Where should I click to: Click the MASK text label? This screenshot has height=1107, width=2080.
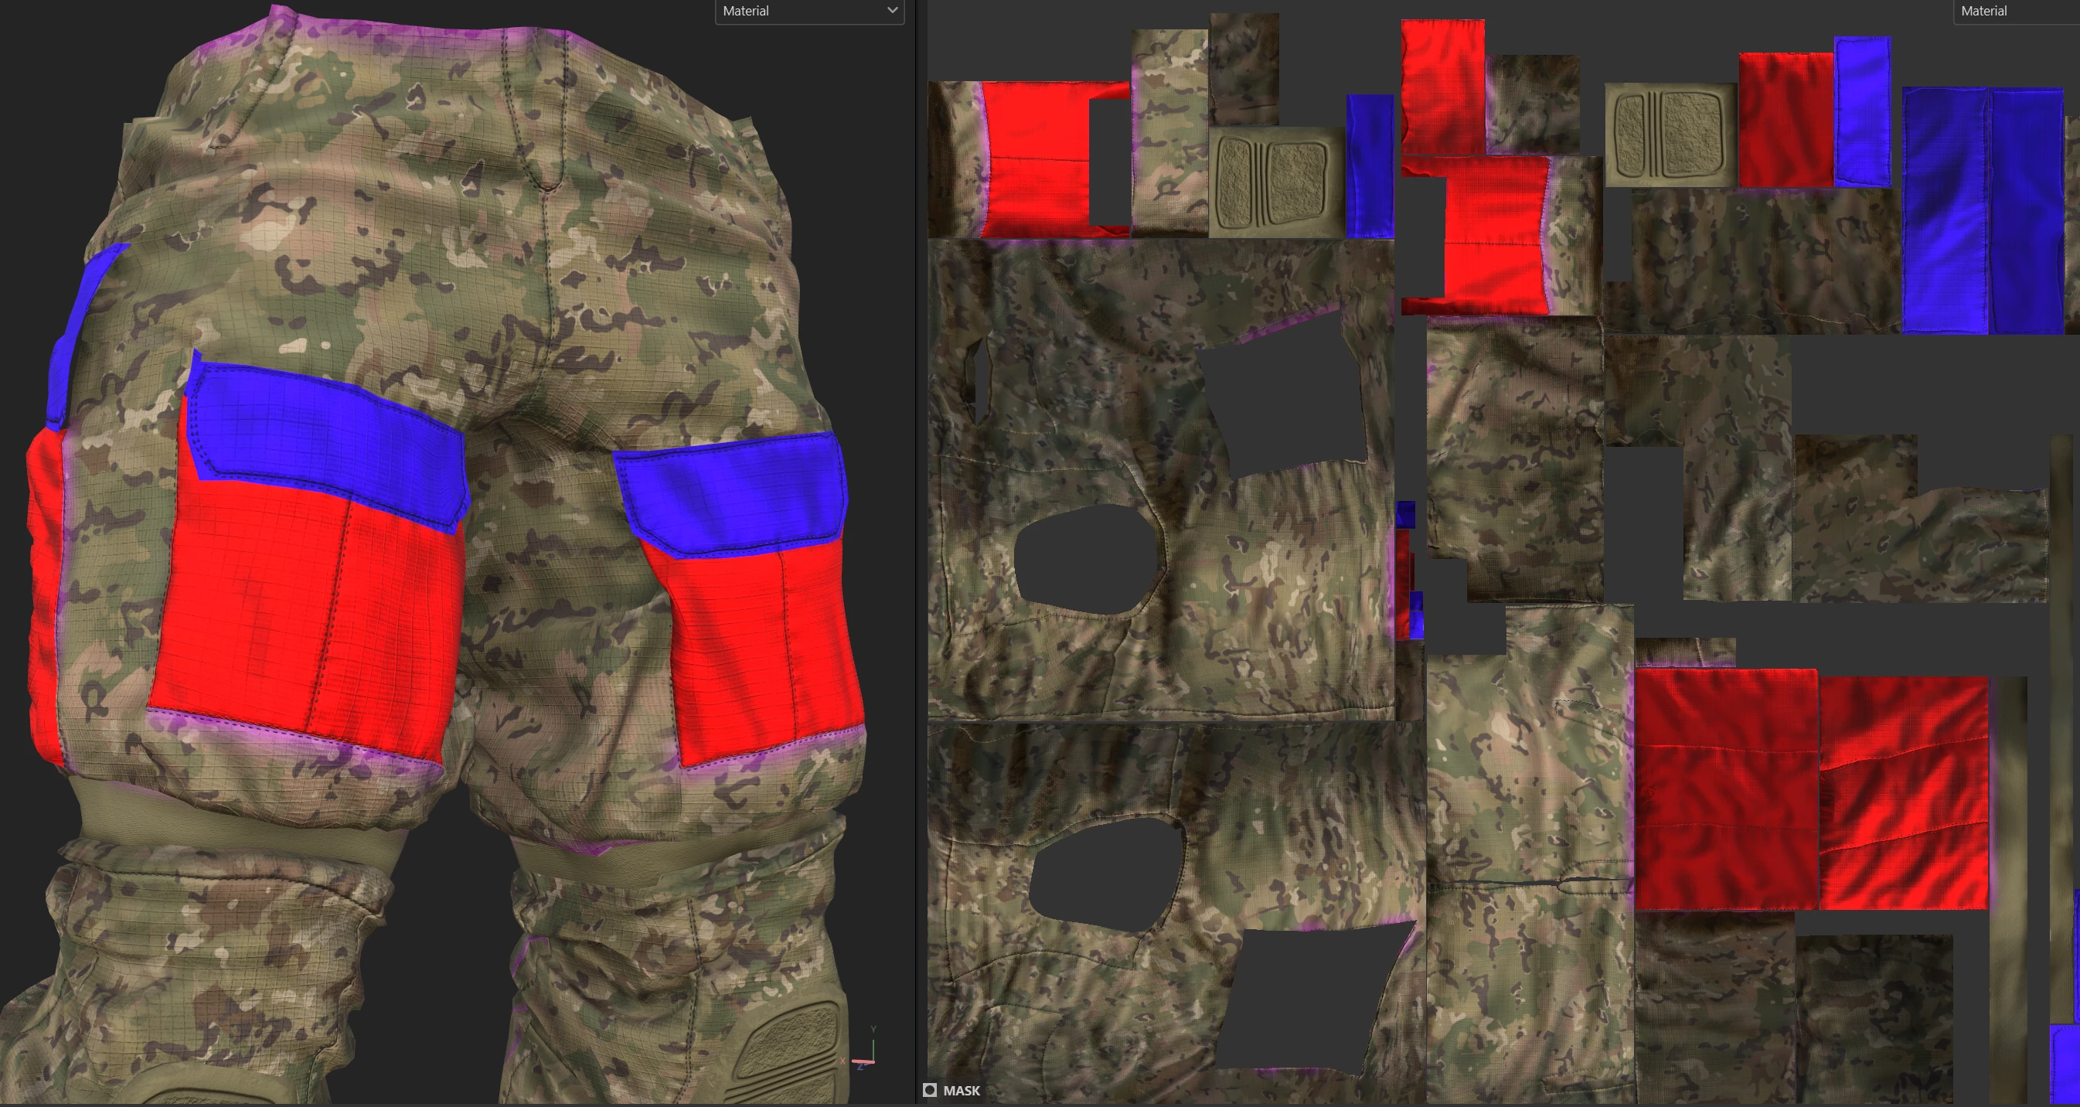[962, 1091]
